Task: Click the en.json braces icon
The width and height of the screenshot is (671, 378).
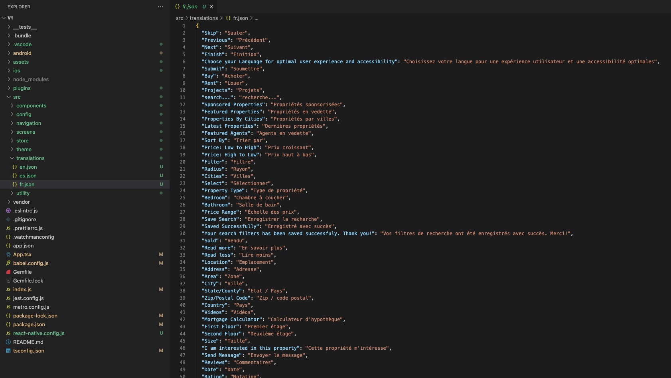Action: tap(15, 167)
